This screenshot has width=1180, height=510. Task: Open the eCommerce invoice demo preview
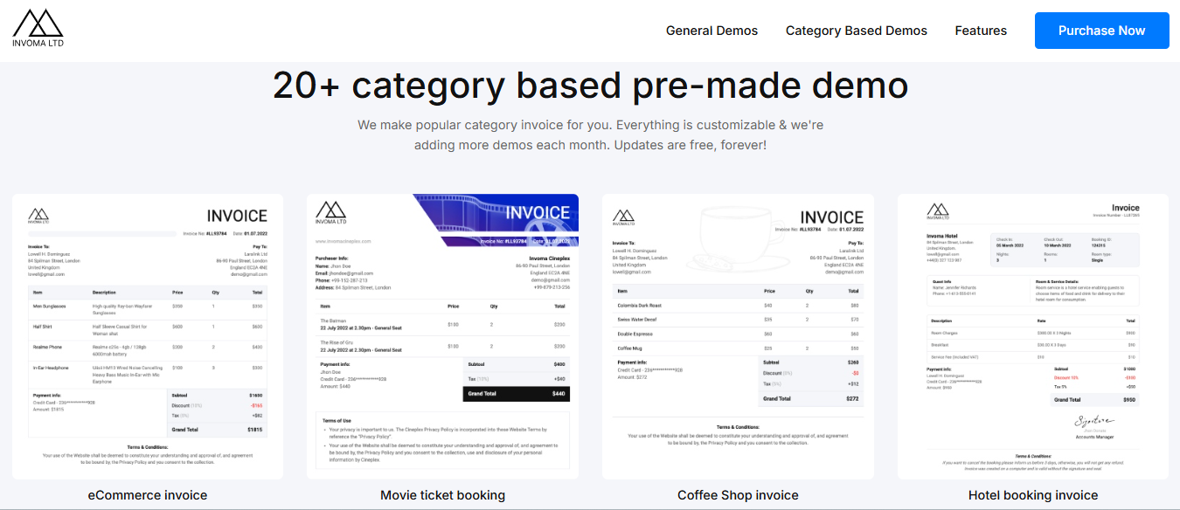coord(148,336)
